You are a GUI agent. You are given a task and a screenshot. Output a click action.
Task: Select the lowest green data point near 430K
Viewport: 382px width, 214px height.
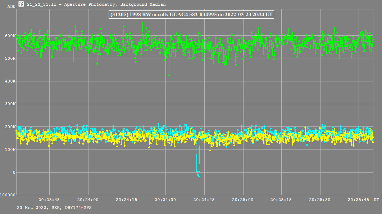169,75
